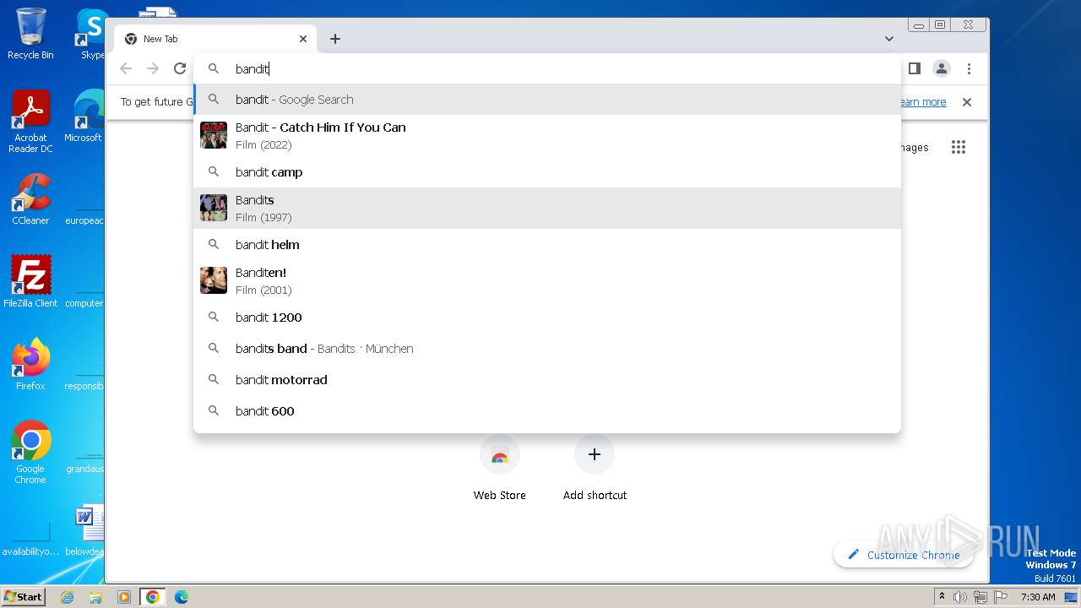Open the FileZilla Client desktop icon
The image size is (1081, 608).
pos(30,281)
